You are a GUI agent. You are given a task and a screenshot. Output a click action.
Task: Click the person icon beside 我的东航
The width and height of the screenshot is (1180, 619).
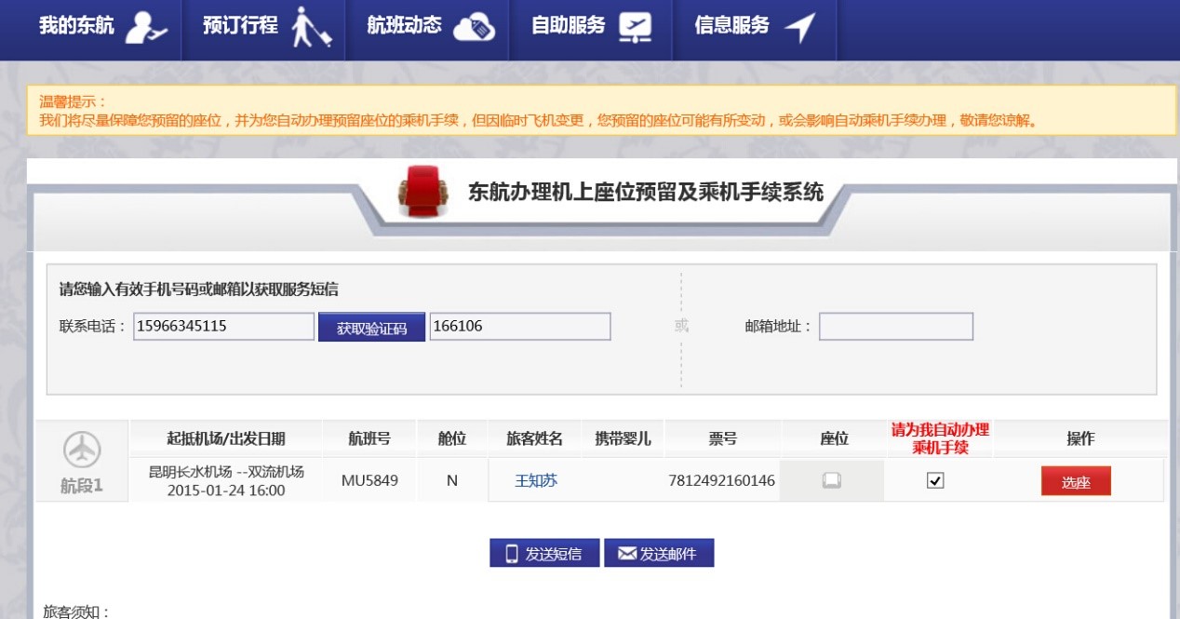[147, 26]
